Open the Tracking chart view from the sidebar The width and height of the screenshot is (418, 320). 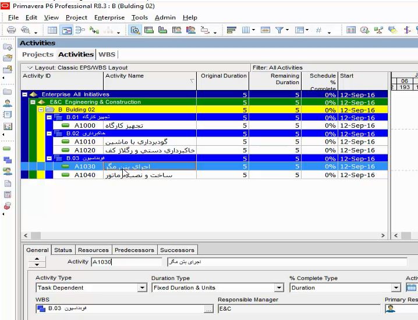click(x=8, y=127)
